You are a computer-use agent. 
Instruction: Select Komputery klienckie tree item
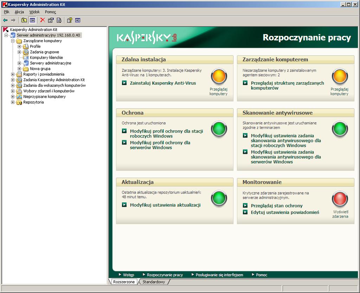pyautogui.click(x=46, y=58)
